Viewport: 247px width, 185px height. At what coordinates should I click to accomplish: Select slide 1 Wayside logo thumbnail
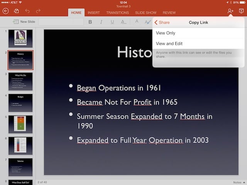(20, 39)
